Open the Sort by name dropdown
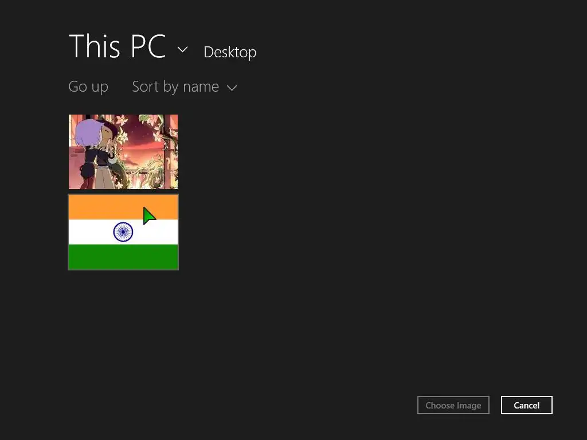This screenshot has width=587, height=440. (185, 87)
